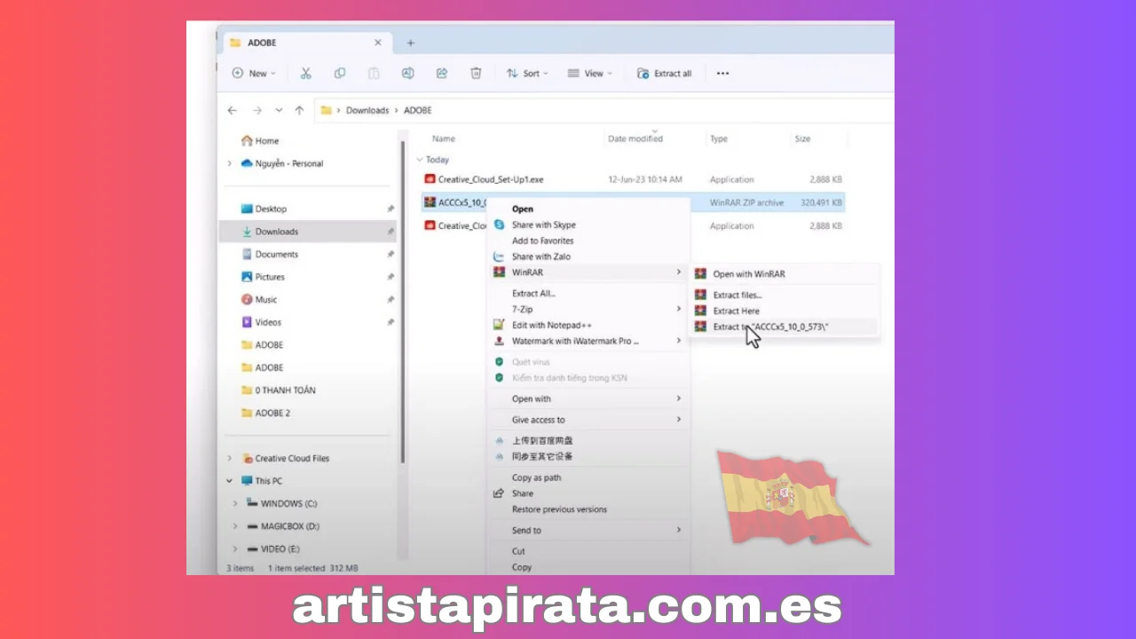Click the pin icon beside Videos
The height and width of the screenshot is (639, 1136).
[x=390, y=322]
